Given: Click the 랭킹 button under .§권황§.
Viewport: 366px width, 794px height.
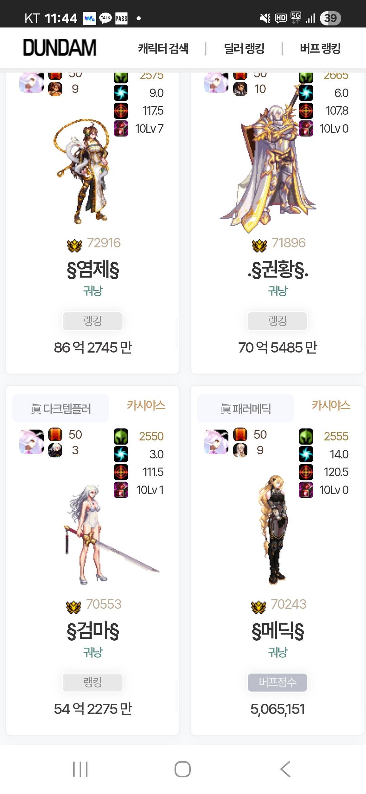Looking at the screenshot, I should coord(278,321).
